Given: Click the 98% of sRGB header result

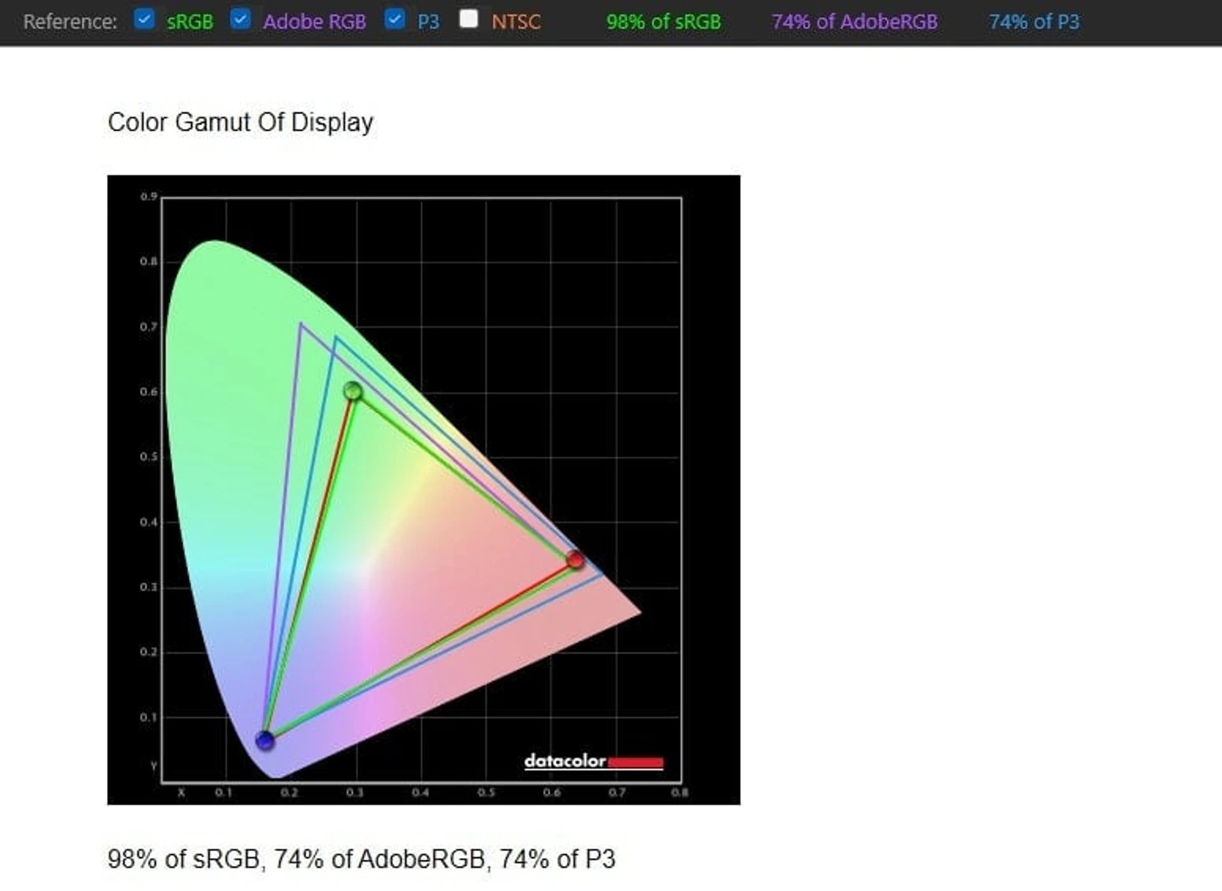Looking at the screenshot, I should [x=663, y=22].
